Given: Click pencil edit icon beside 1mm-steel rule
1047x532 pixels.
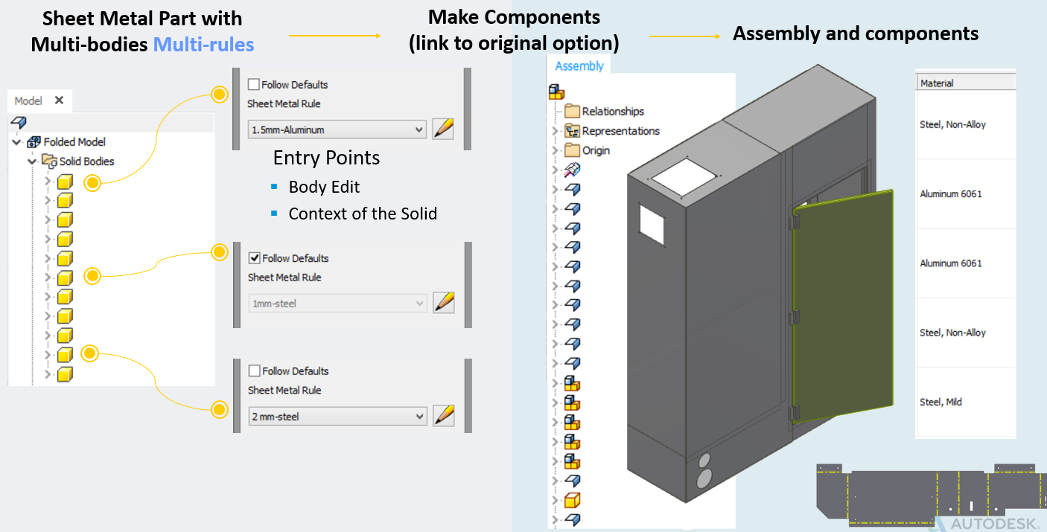Looking at the screenshot, I should (443, 303).
